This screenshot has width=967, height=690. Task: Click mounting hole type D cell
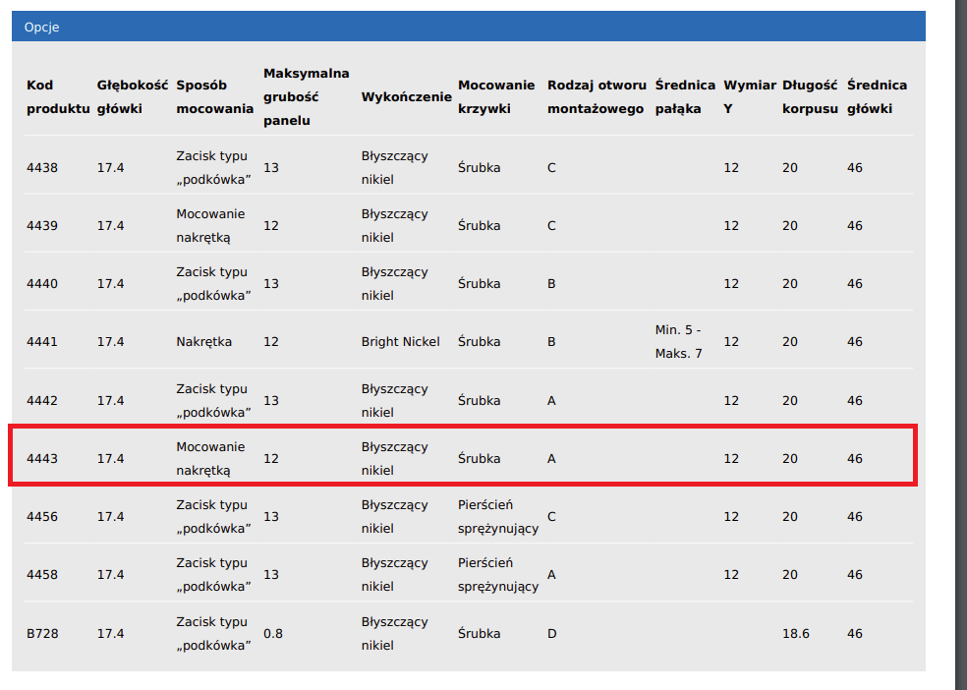coord(551,634)
